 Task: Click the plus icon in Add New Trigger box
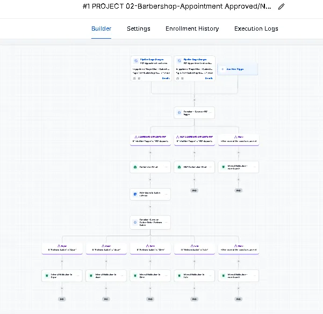(222, 69)
